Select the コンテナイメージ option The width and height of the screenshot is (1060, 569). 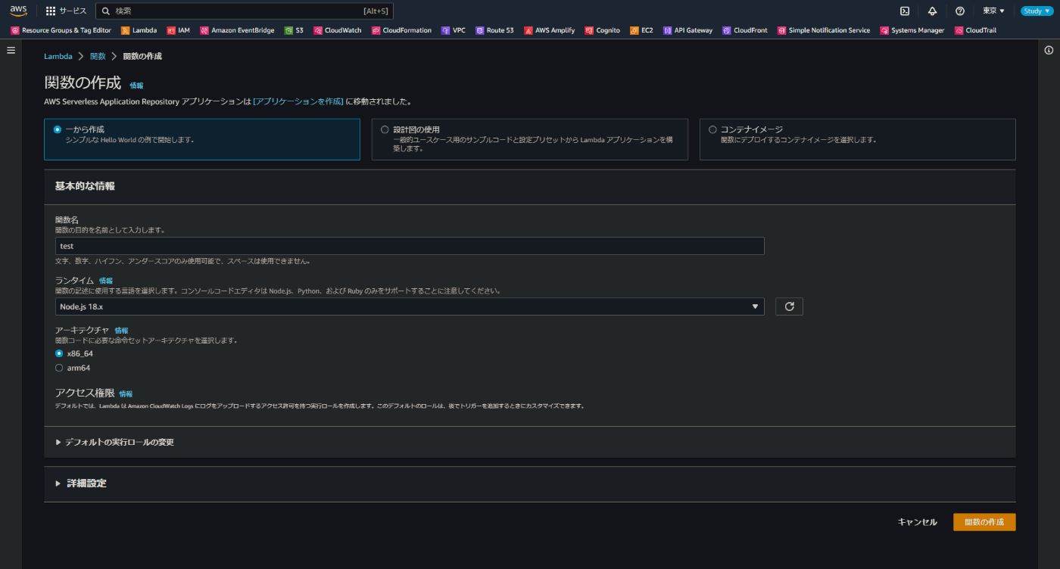click(857, 139)
